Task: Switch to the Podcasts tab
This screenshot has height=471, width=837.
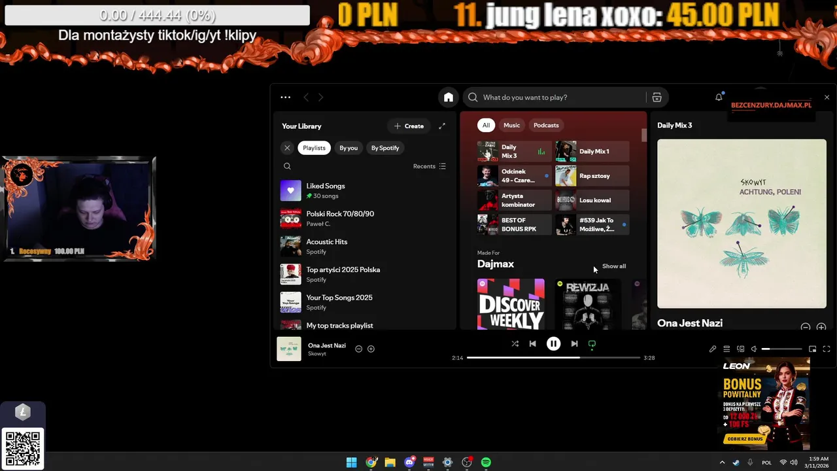Action: (x=546, y=125)
